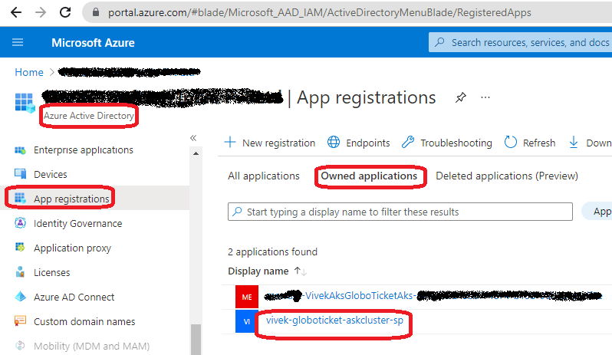Viewport: 612px width, 355px height.
Task: Click the Azure AD Connect diamond icon
Action: (x=20, y=297)
